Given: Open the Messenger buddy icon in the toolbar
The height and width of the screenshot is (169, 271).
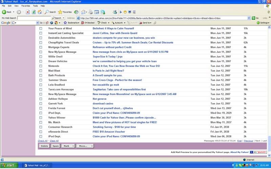Looking at the screenshot, I should (x=115, y=12).
